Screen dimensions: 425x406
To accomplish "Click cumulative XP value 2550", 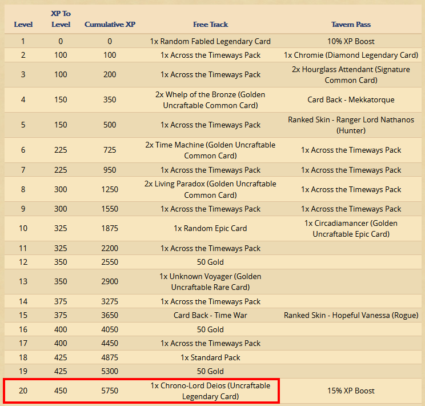I will [x=110, y=262].
